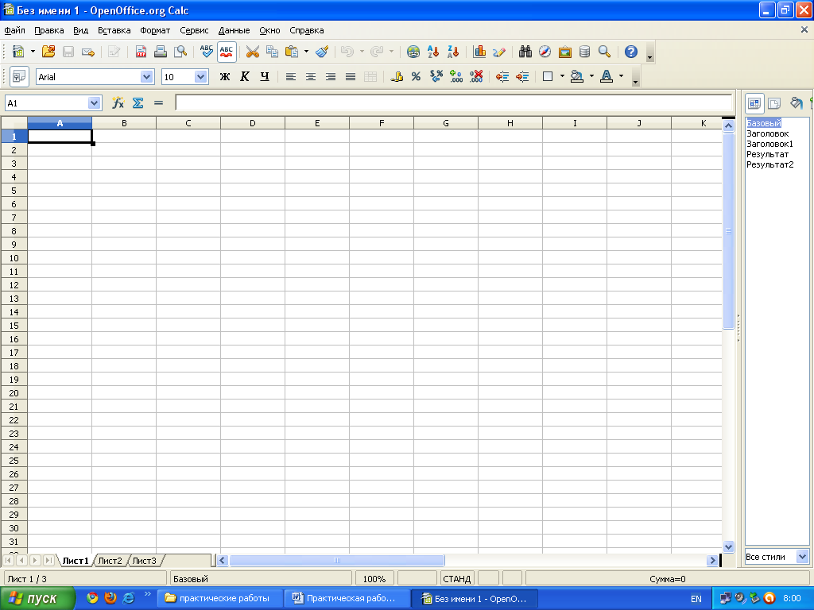This screenshot has width=814, height=610.
Task: Align cell content left
Action: 291,77
